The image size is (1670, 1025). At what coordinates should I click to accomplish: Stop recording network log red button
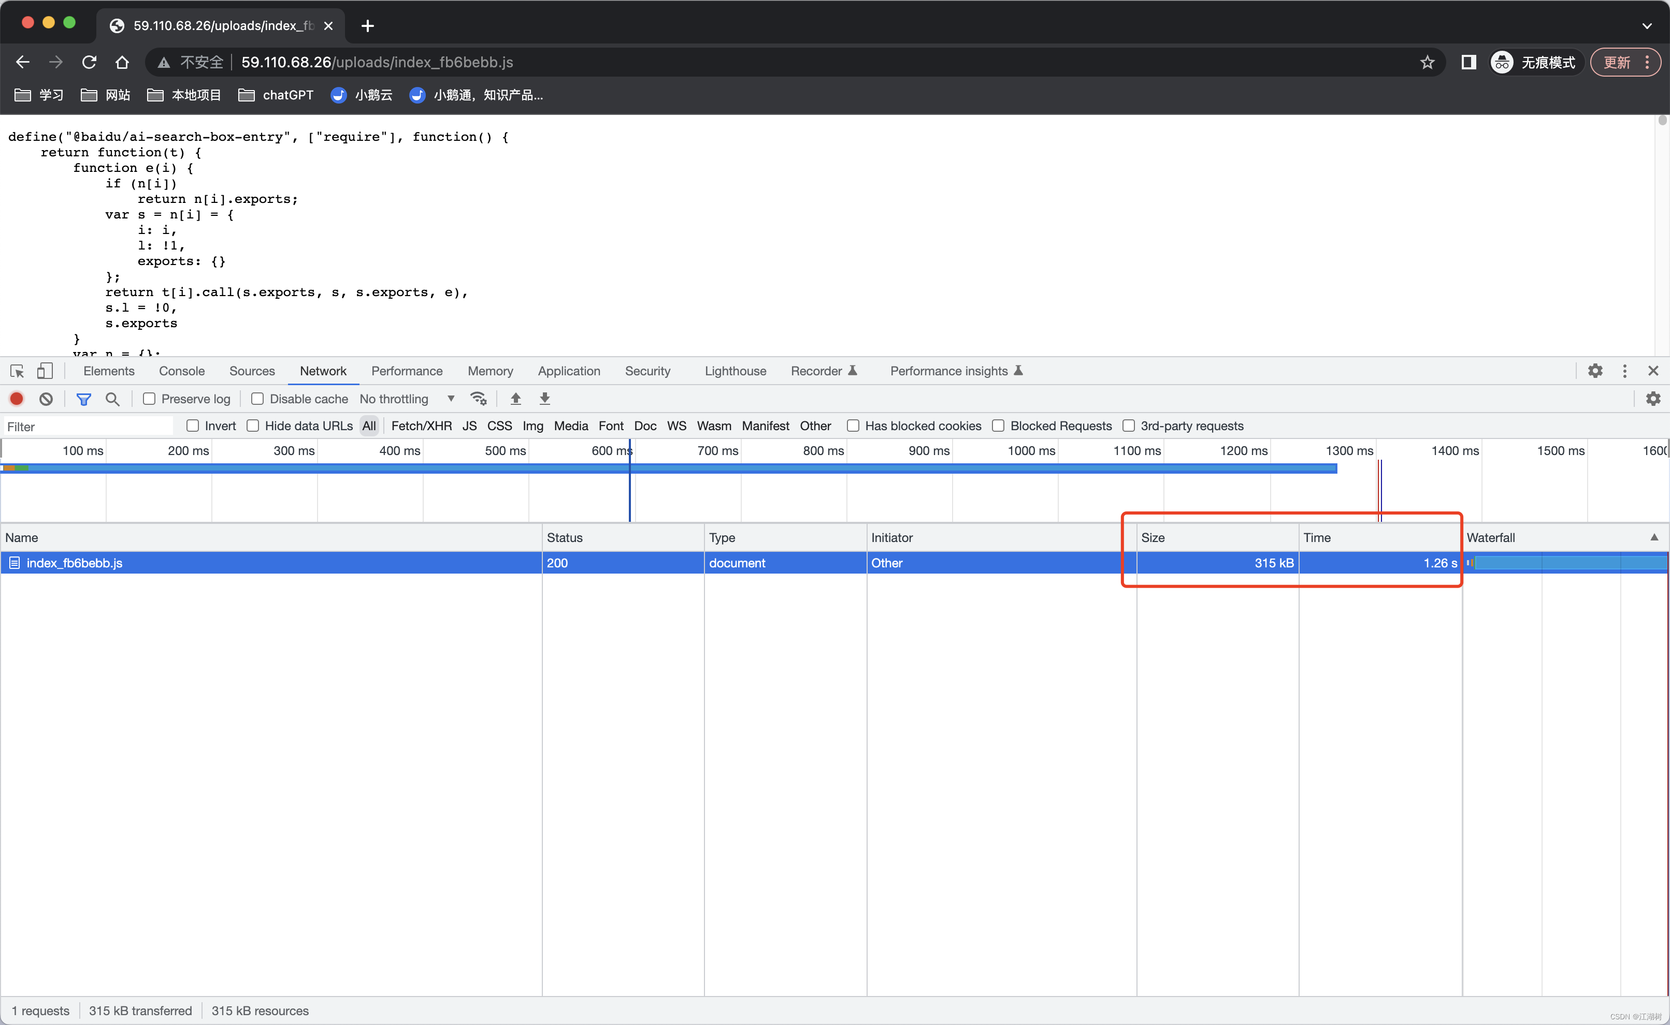point(17,399)
